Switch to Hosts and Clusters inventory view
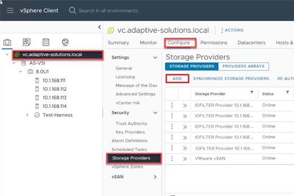Screen dimensions: 294x196 click(7, 42)
